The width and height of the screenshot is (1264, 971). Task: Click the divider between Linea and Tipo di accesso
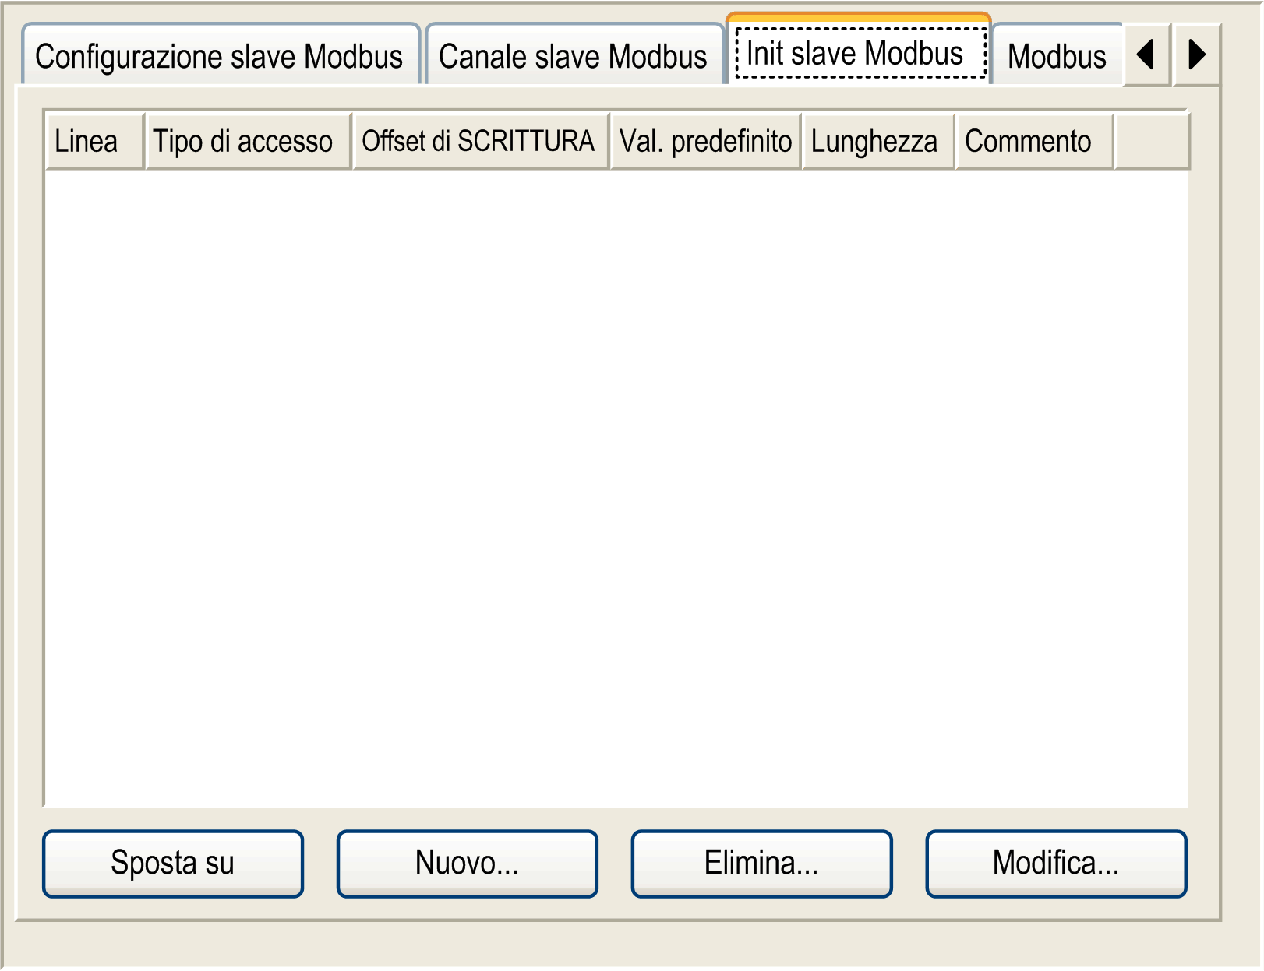pos(145,141)
